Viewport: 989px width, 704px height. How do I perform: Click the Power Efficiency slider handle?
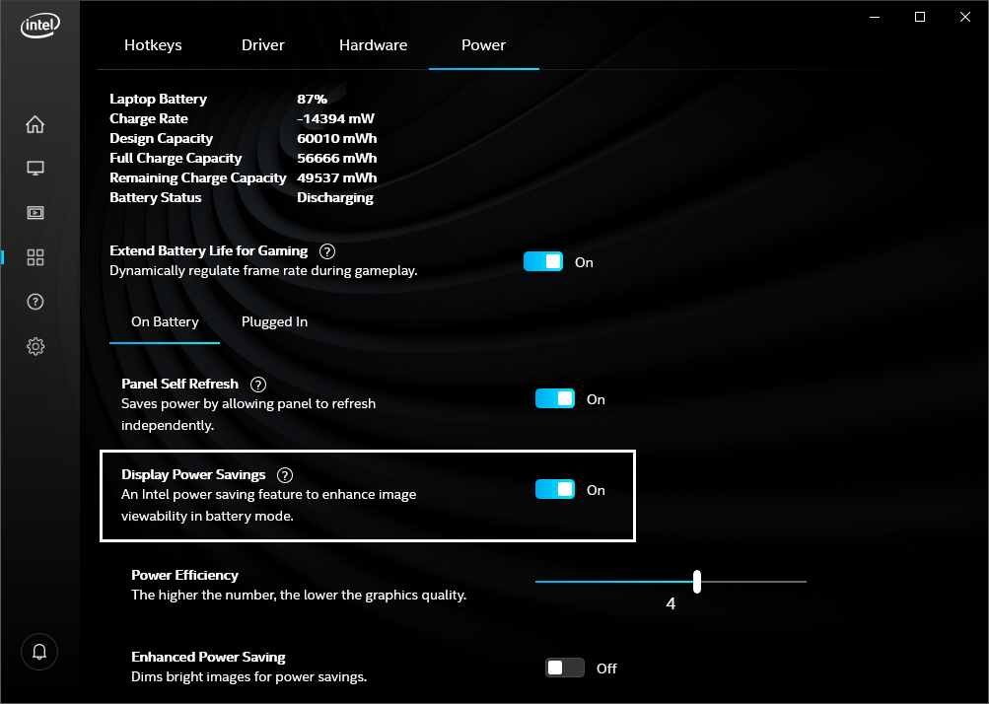coord(697,582)
